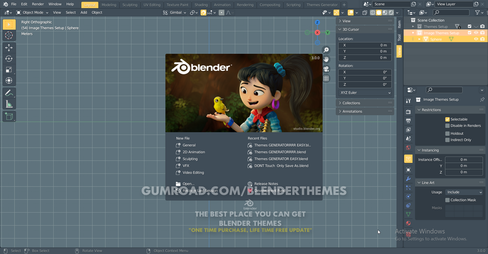Viewport: 488px width, 254px height.
Task: Open the Material properties tab icon
Action: [x=408, y=223]
